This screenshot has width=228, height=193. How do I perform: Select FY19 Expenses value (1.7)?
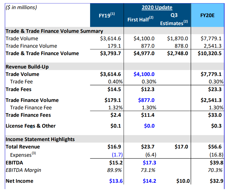(x=116, y=155)
